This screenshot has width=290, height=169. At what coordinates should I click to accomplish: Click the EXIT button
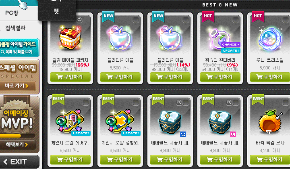click(19, 162)
